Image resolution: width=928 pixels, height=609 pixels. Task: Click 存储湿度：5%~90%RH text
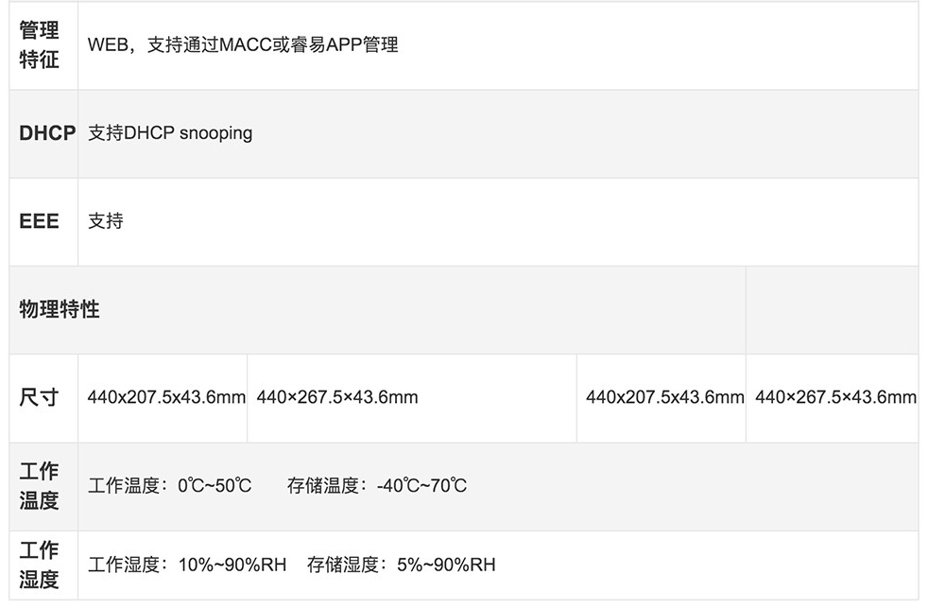pos(402,565)
